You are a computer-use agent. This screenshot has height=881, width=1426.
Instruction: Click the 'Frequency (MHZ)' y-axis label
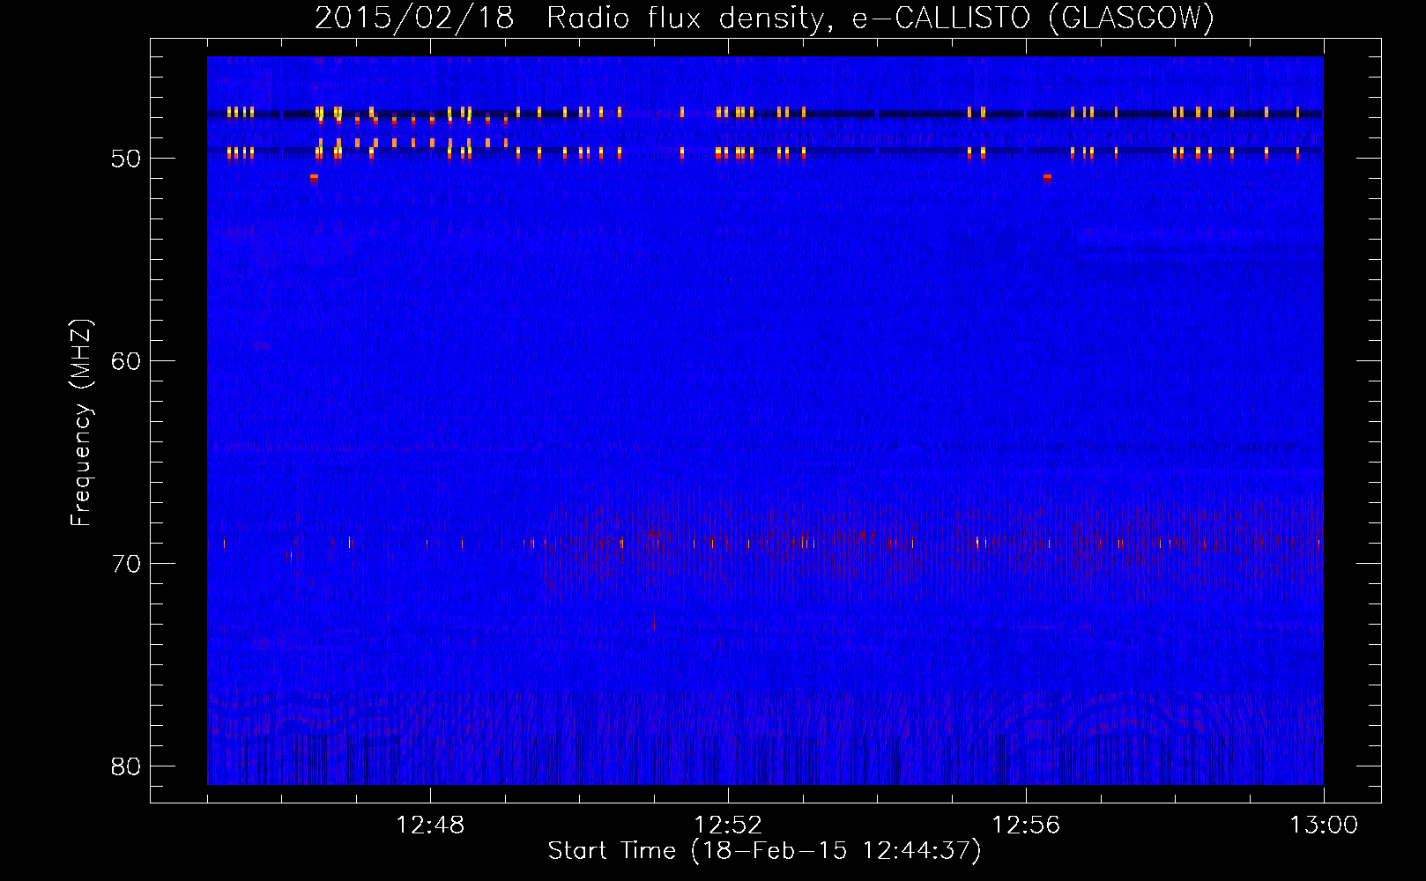80,422
